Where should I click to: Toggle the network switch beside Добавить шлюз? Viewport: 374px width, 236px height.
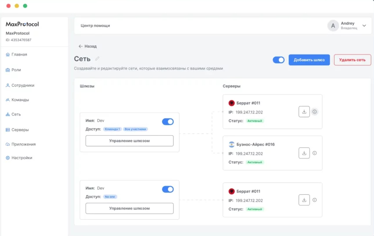278,60
